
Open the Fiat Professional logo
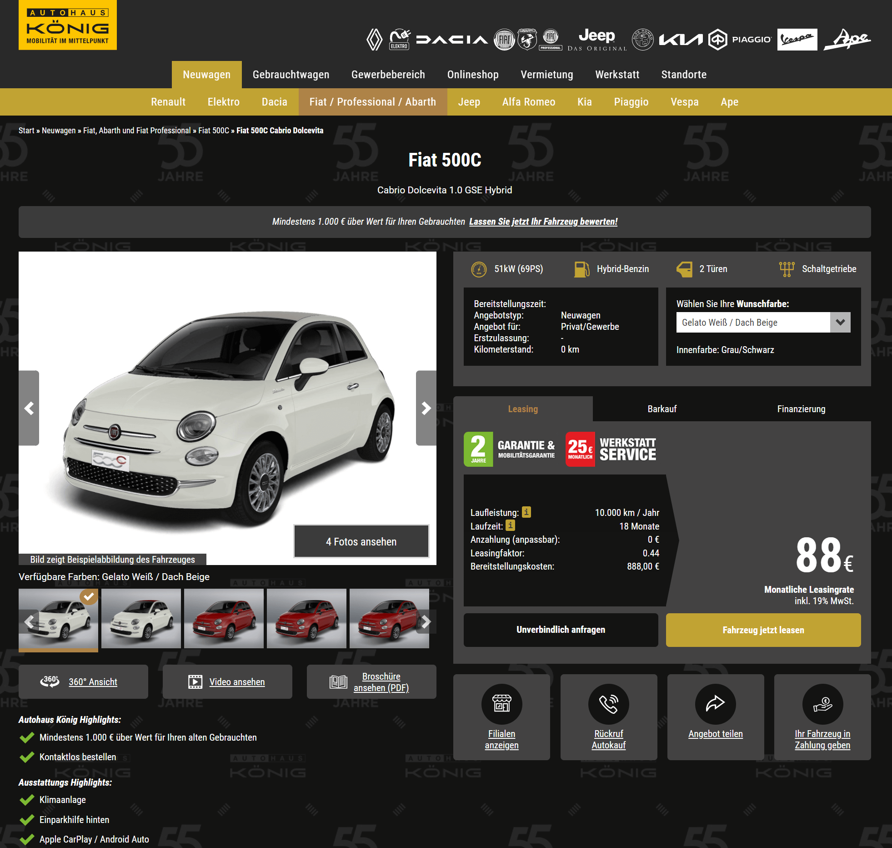(x=551, y=40)
